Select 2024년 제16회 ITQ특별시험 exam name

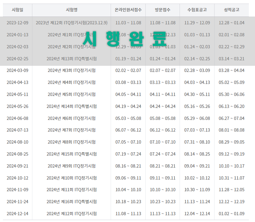click(72, 202)
